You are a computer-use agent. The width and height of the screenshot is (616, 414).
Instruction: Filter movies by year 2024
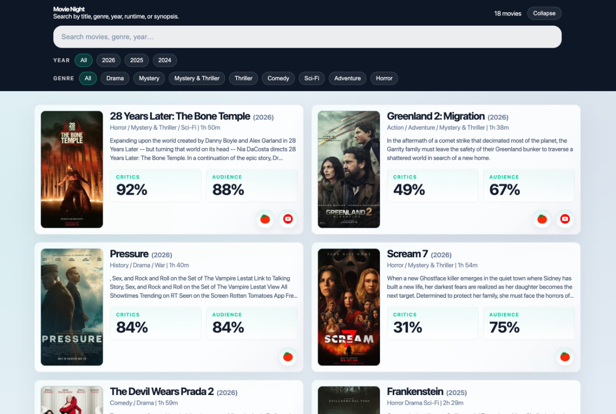[x=165, y=60]
